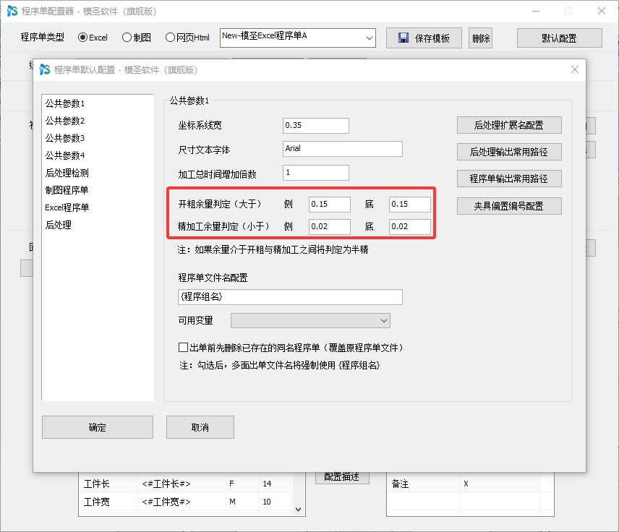The width and height of the screenshot is (619, 532).
Task: Click the 开粗余量判定 侧 value field
Action: (x=330, y=205)
